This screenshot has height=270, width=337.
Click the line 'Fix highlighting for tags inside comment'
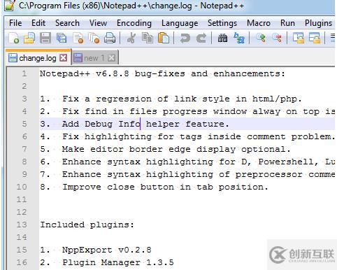tap(188, 136)
